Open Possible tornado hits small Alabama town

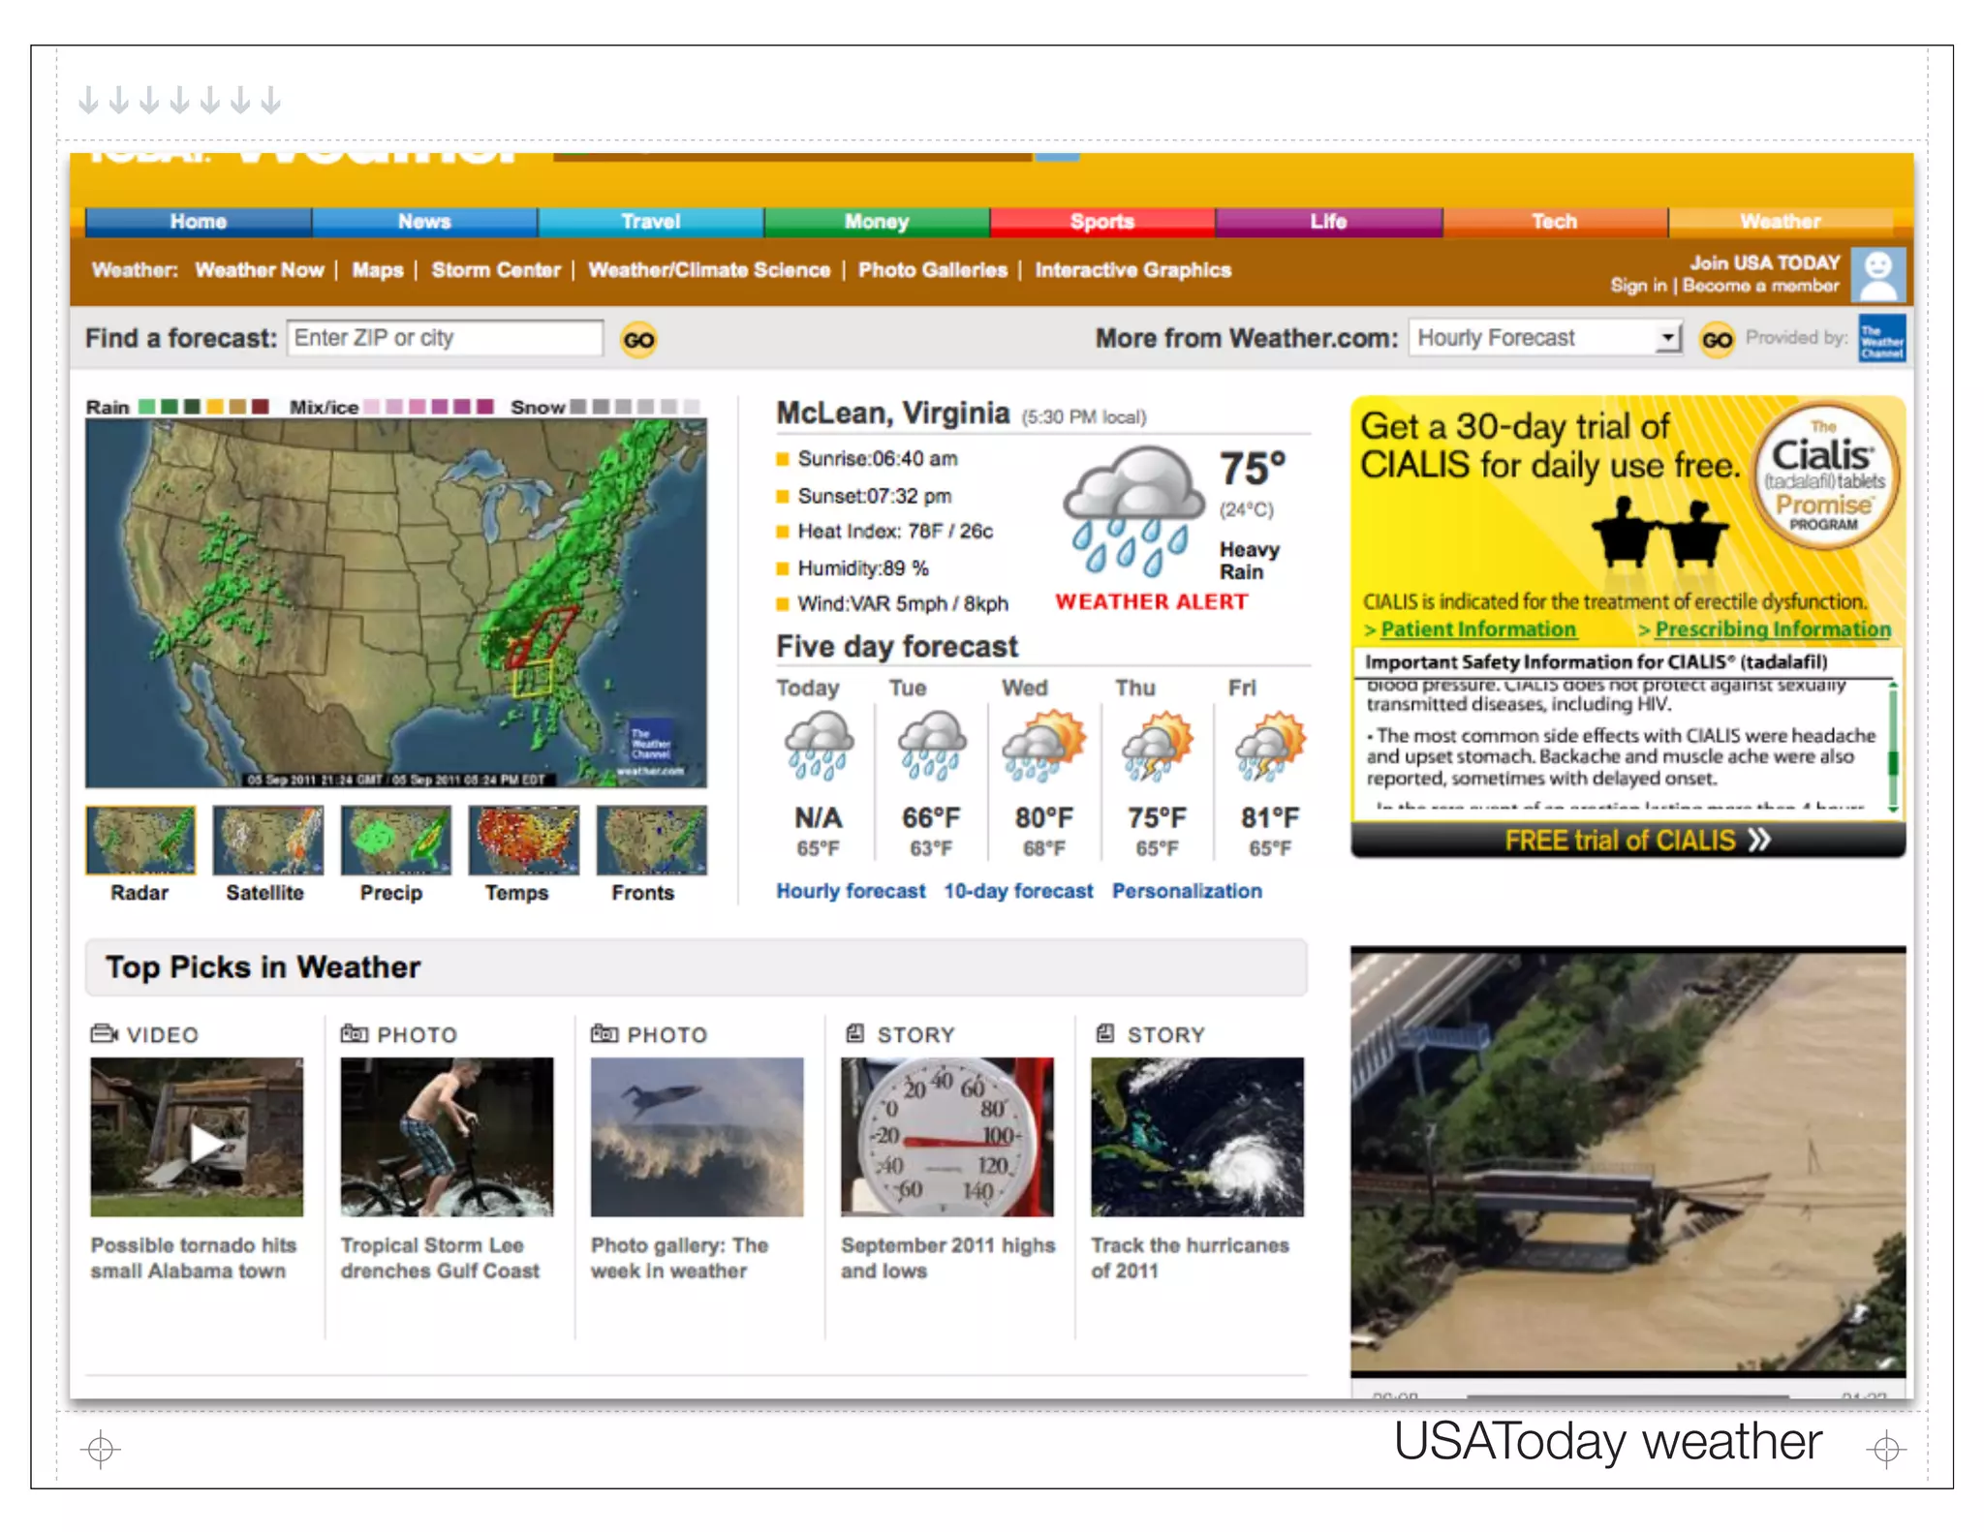point(194,1258)
